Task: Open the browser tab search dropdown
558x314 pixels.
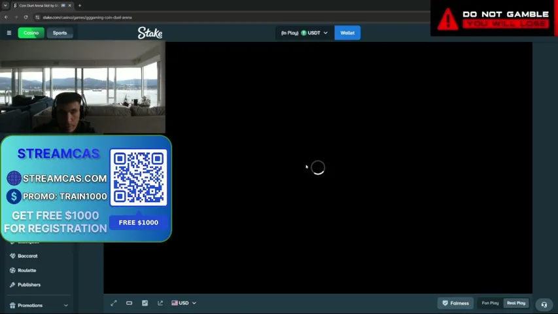Action: tap(5, 6)
